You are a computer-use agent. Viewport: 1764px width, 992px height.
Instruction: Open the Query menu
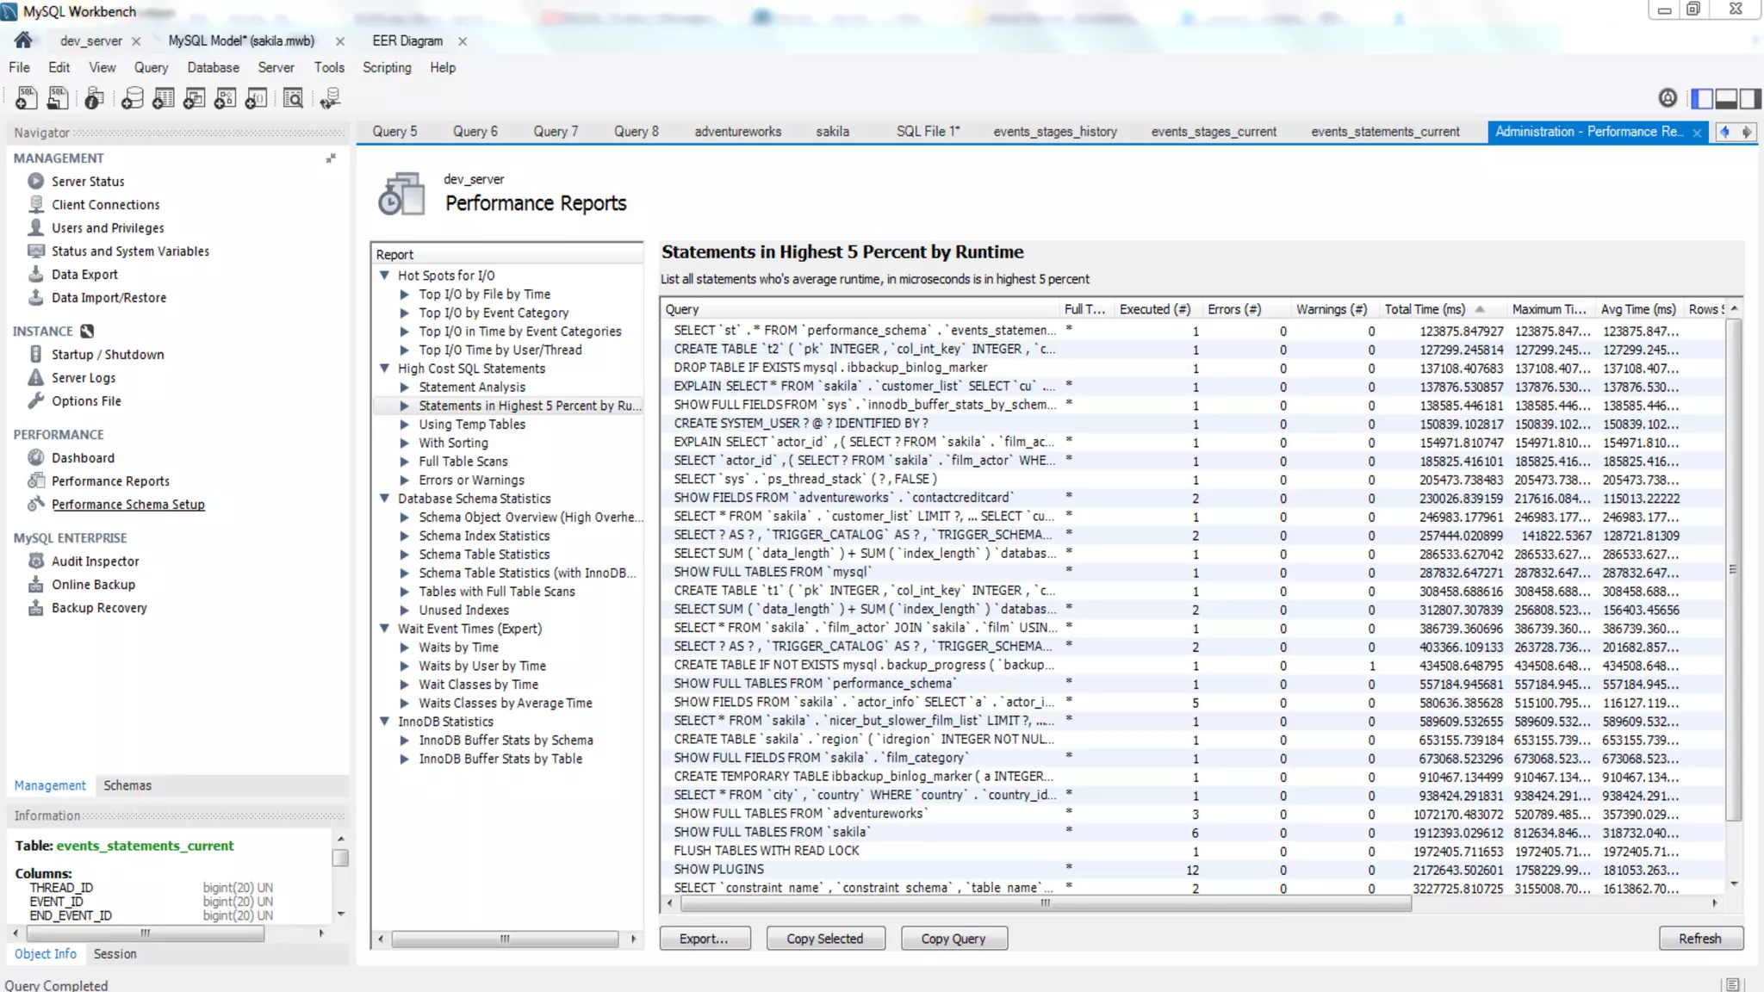click(151, 67)
